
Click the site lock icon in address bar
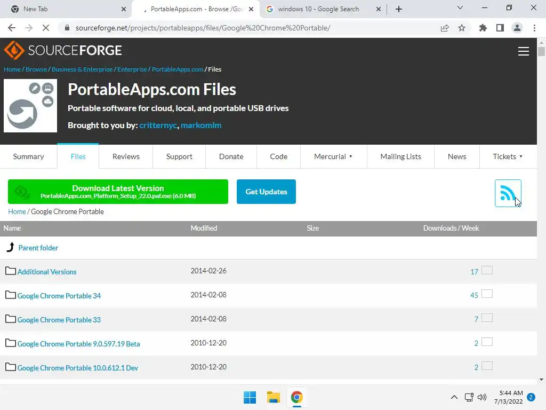coord(67,28)
